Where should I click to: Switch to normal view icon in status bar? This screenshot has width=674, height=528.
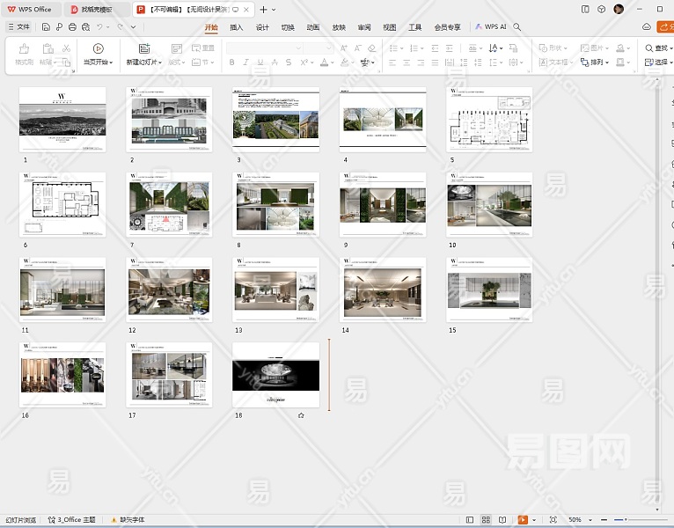click(x=471, y=520)
